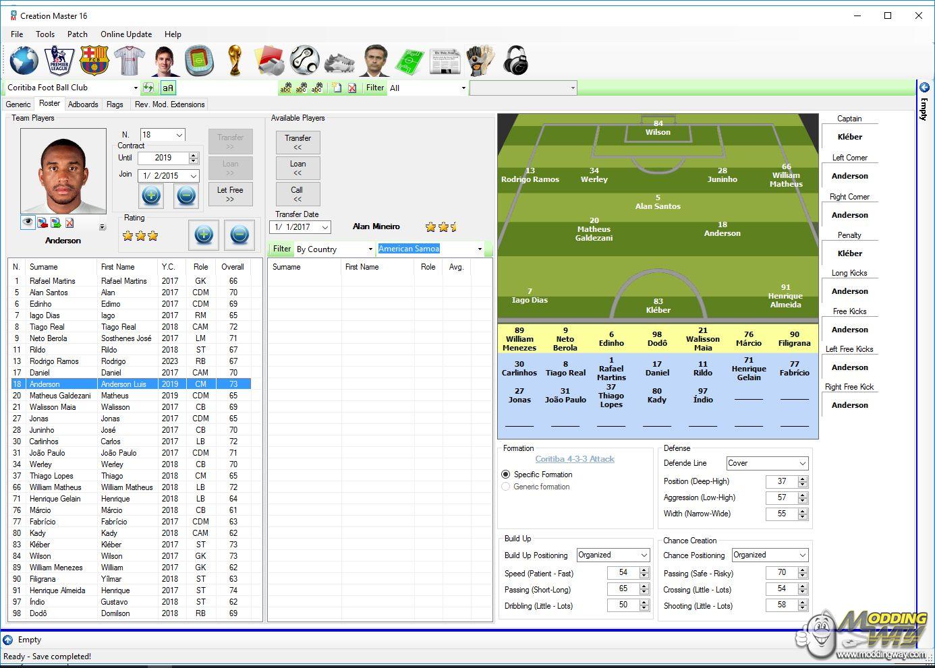Click the World Cup trophy icon

tap(234, 60)
